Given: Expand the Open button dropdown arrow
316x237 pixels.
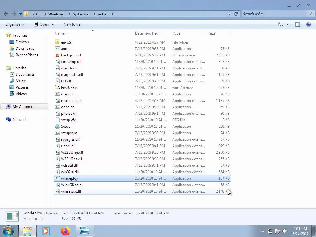Looking at the screenshot, I should pos(53,24).
